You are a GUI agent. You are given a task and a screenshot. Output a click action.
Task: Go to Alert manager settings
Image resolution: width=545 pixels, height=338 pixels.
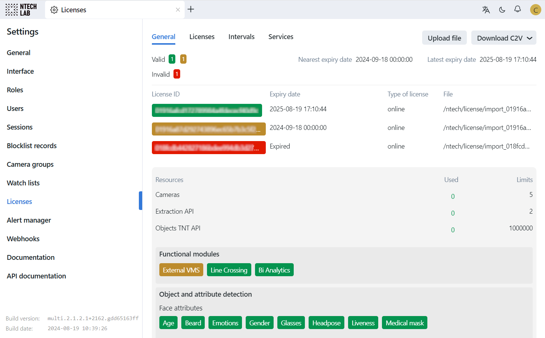pos(29,220)
